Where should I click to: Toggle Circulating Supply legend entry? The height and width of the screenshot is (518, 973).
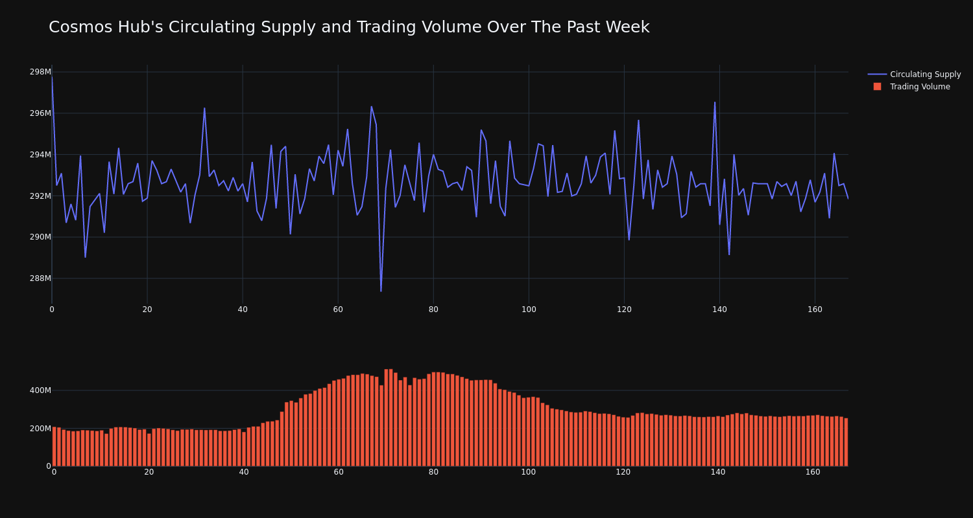click(914, 74)
